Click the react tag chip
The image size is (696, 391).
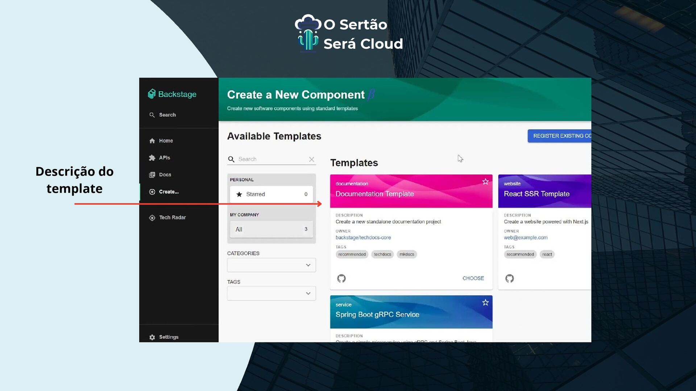click(x=547, y=255)
